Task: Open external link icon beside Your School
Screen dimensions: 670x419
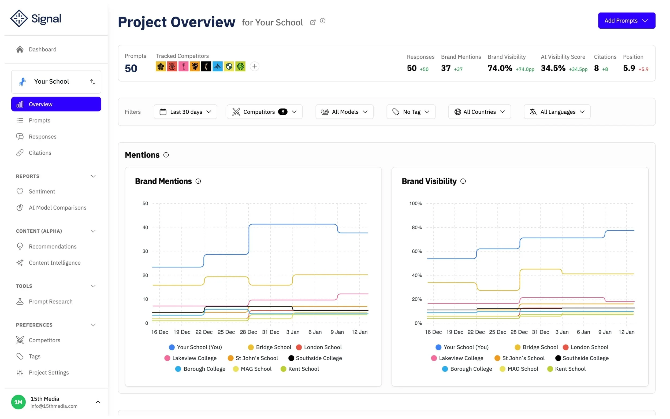Action: 313,22
